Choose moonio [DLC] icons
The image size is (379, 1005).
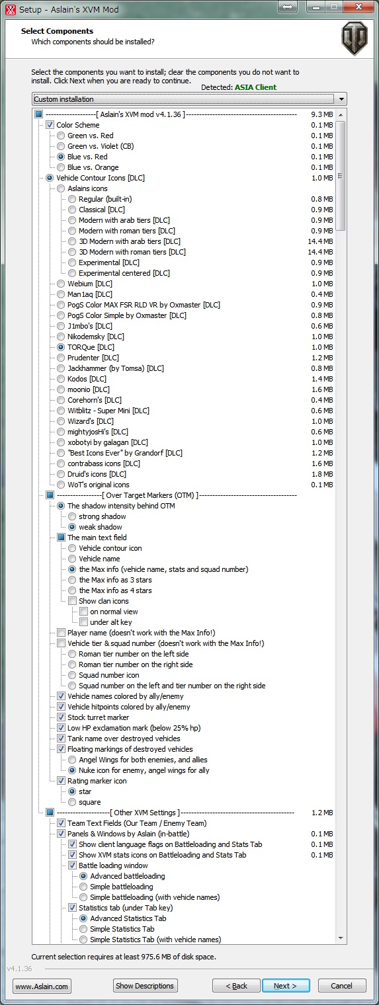pyautogui.click(x=62, y=389)
